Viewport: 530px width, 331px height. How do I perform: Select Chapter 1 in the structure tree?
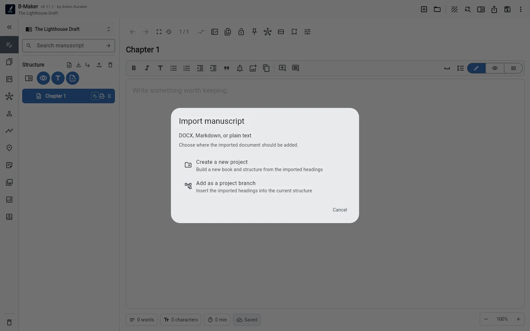click(x=69, y=96)
